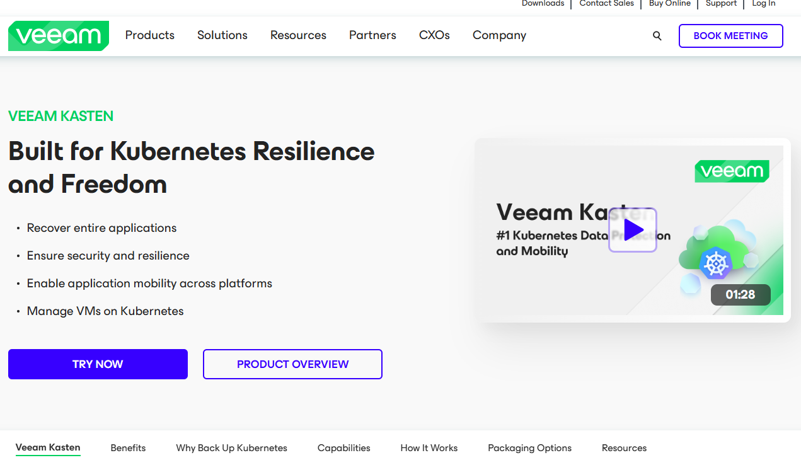
Task: Open the Products menu
Action: click(149, 35)
